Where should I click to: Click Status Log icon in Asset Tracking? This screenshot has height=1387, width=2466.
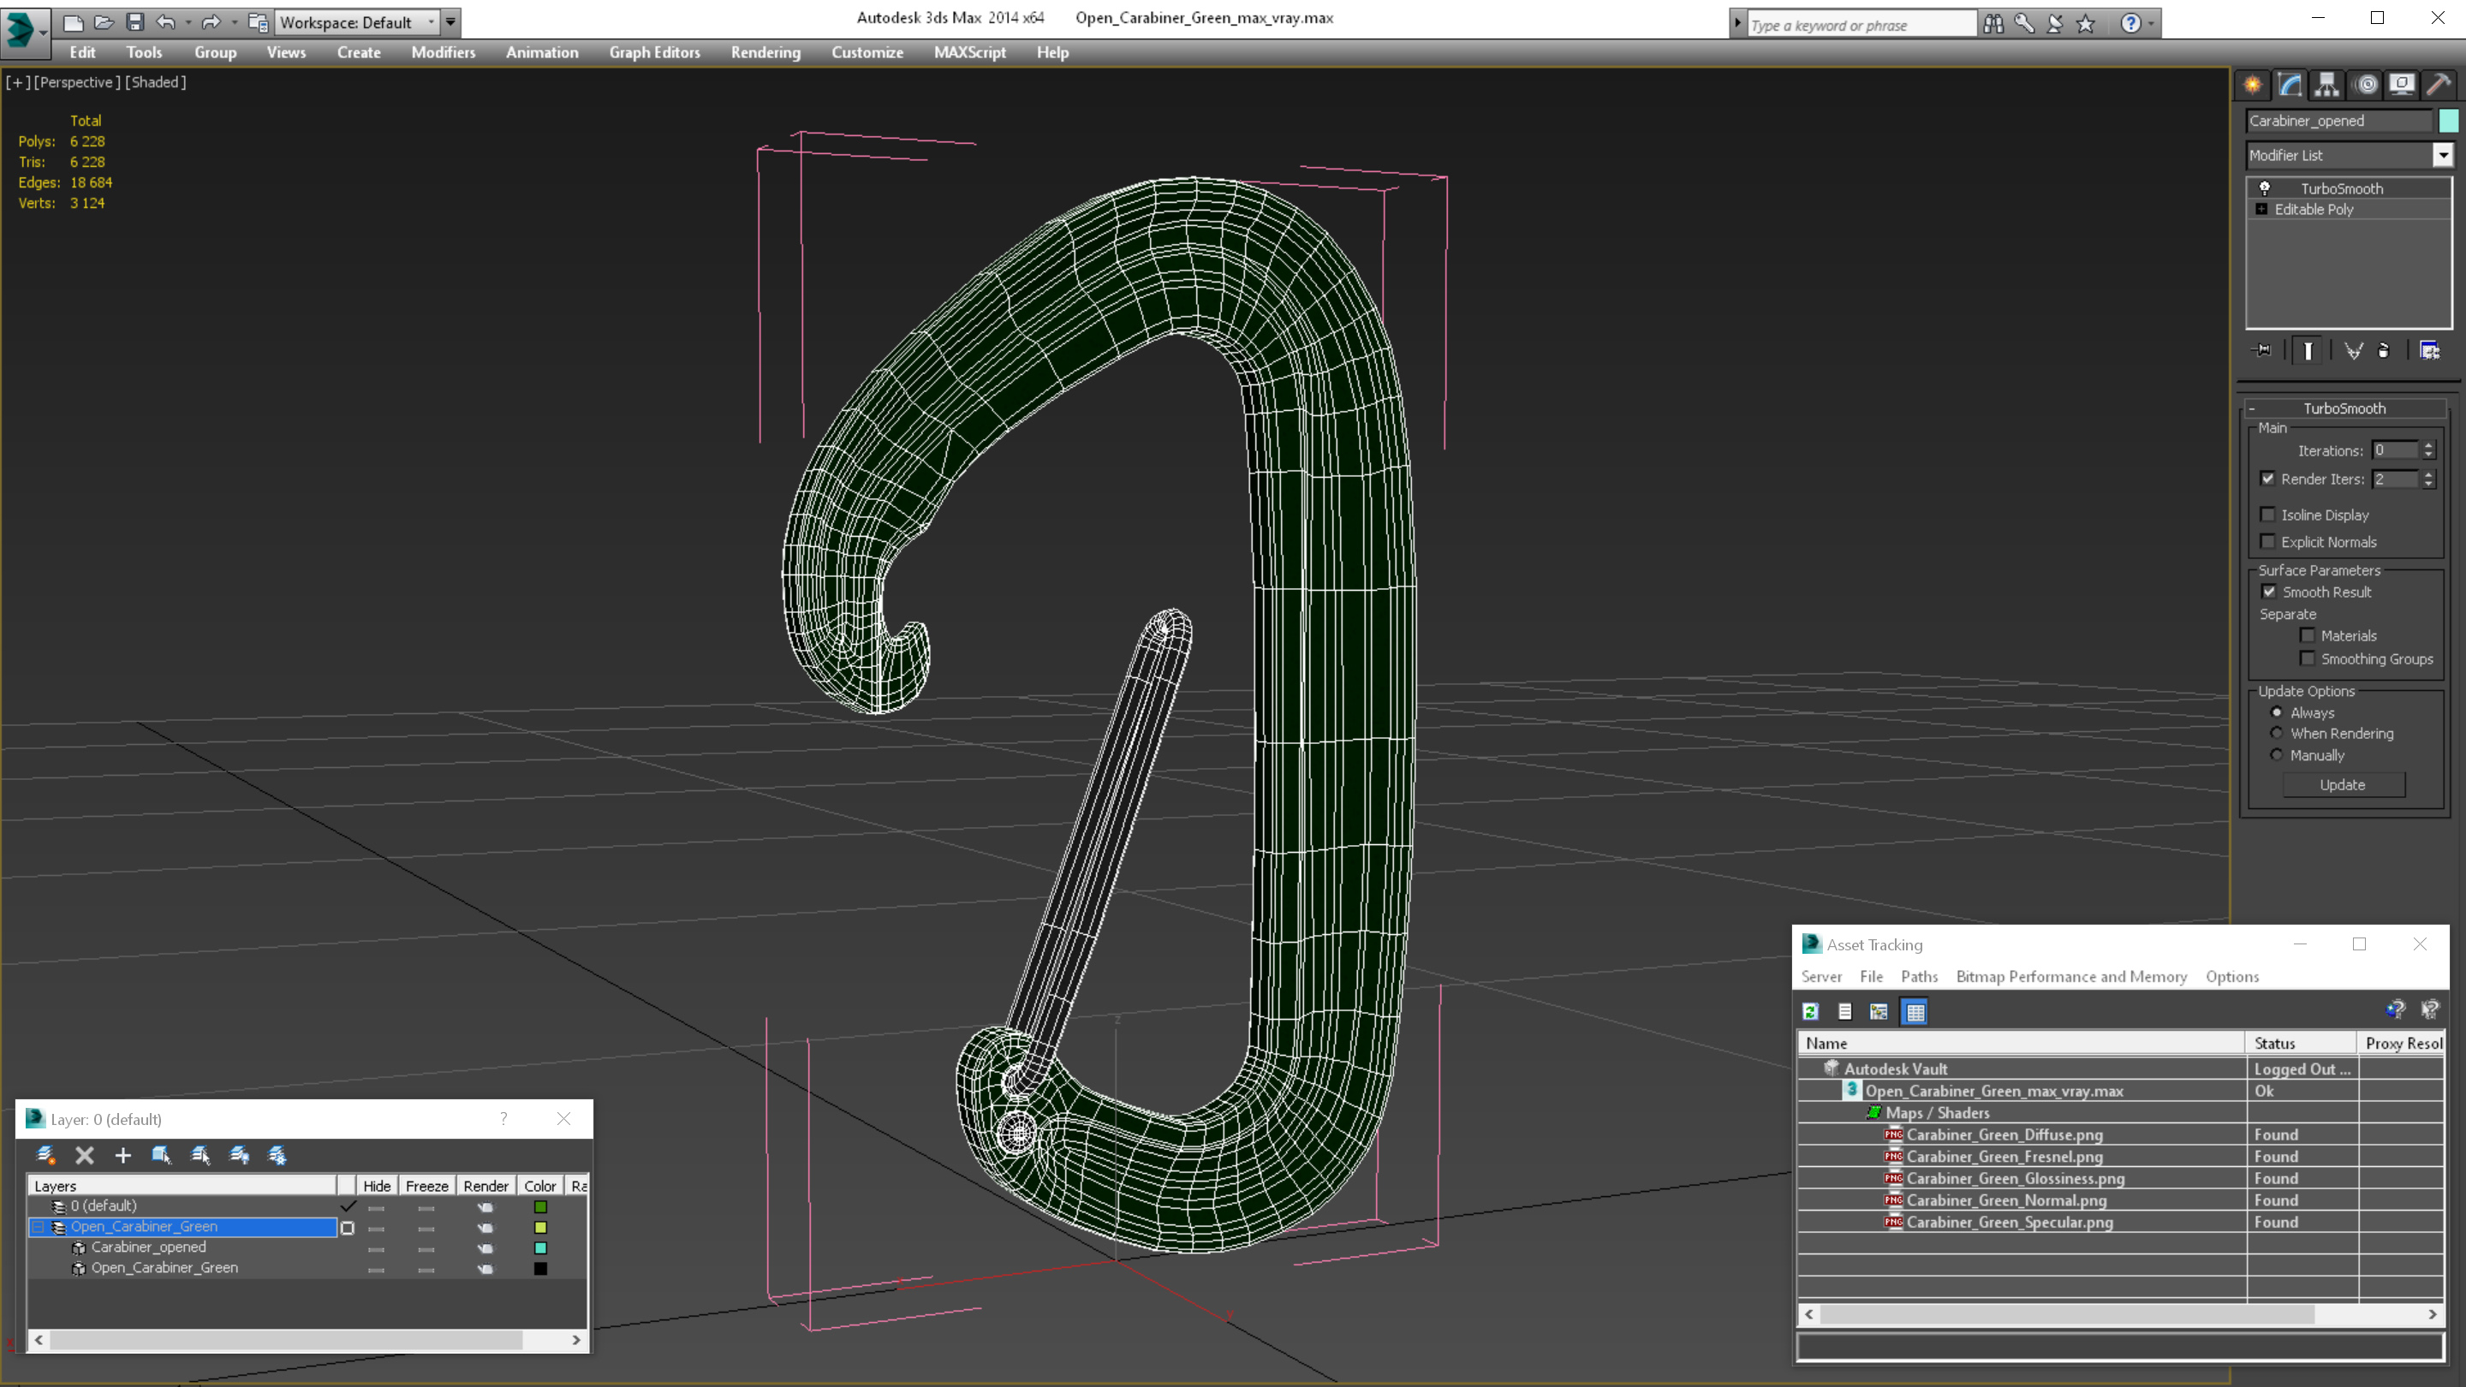tap(1844, 1012)
